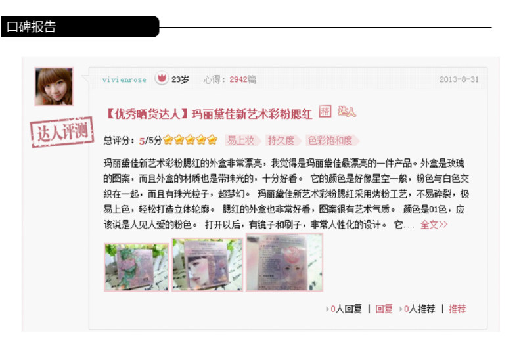The width and height of the screenshot is (519, 337).
Task: Open the 玛丽黛佳新艺术彩粉腮红 review title
Action: (209, 114)
